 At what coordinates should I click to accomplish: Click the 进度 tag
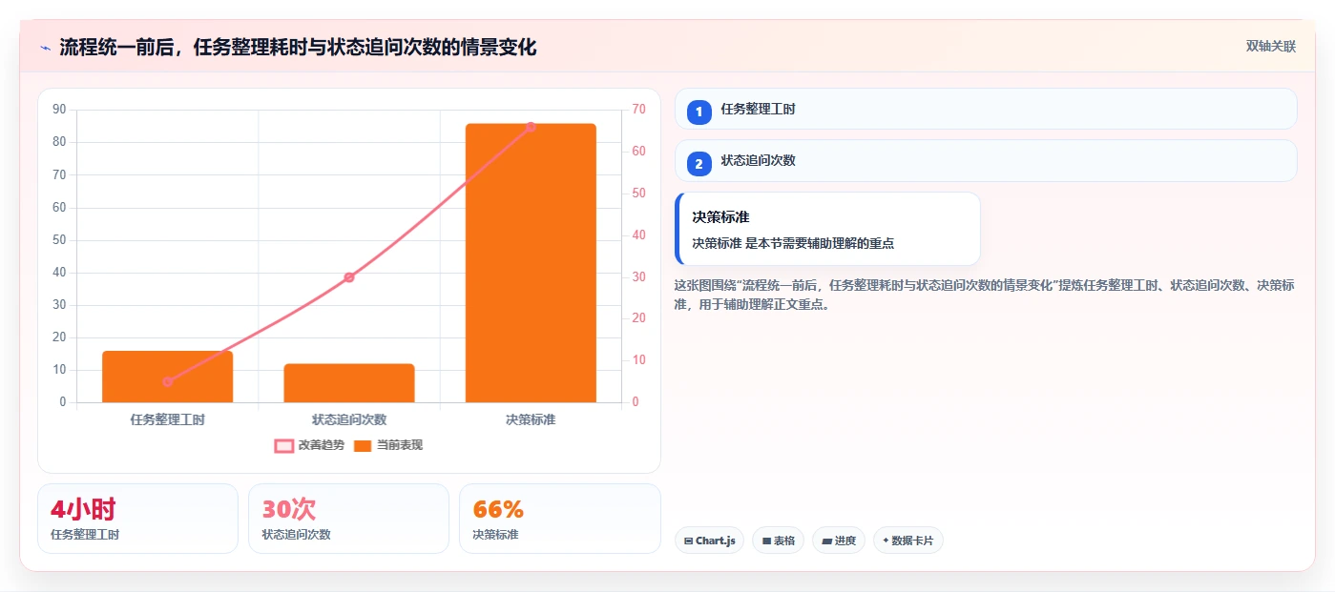[x=839, y=541]
